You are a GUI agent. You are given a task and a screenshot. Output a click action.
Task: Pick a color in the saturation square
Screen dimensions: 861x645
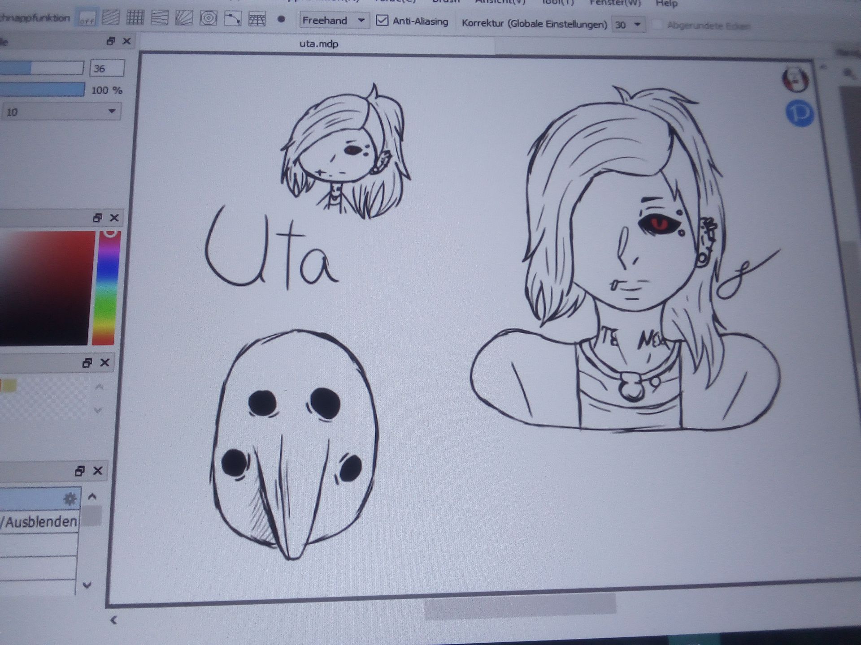click(47, 288)
